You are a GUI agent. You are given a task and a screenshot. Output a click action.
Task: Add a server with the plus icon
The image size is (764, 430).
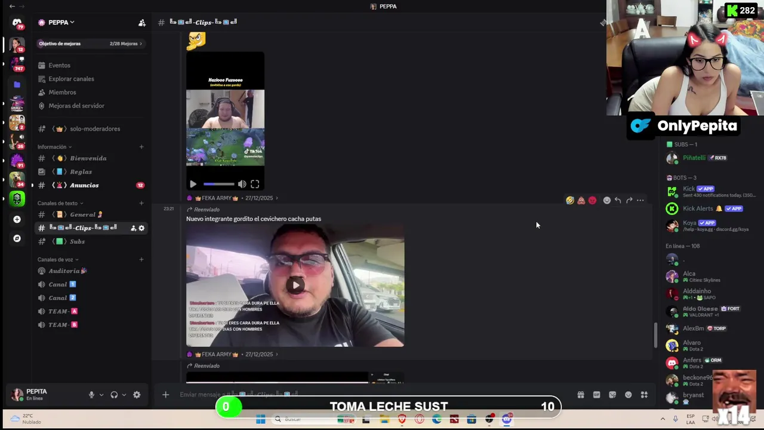(17, 219)
